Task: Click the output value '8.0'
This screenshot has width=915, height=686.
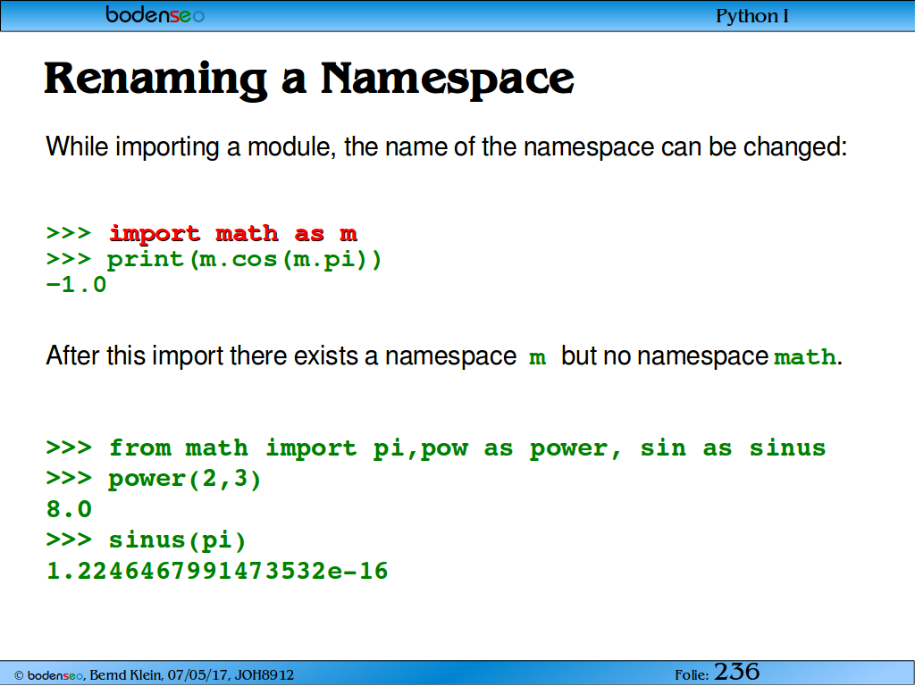Action: tap(70, 509)
